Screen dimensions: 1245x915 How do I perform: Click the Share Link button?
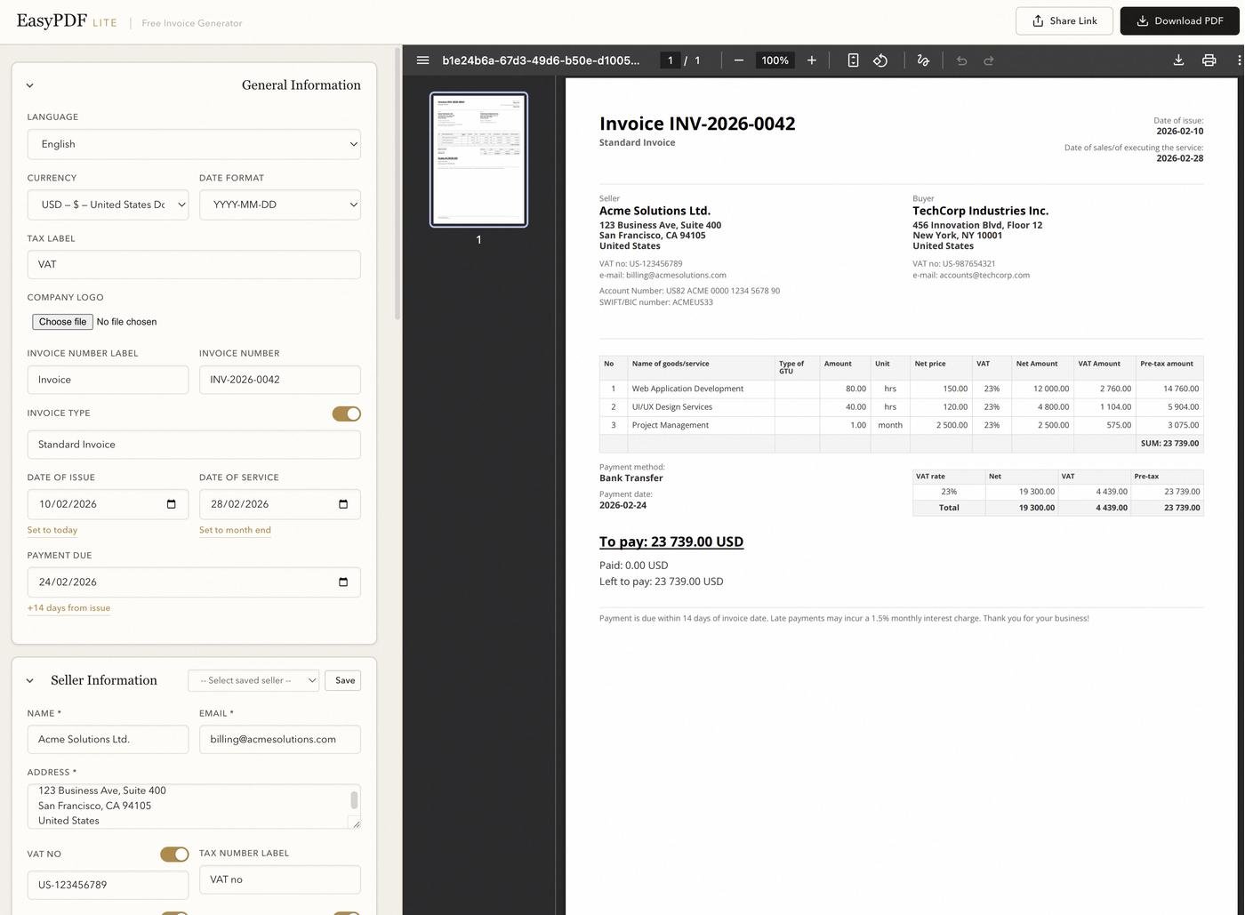1064,21
